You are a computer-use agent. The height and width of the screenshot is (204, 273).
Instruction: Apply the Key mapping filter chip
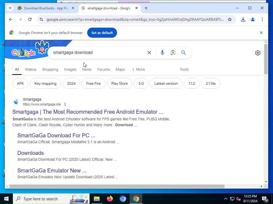click(45, 83)
